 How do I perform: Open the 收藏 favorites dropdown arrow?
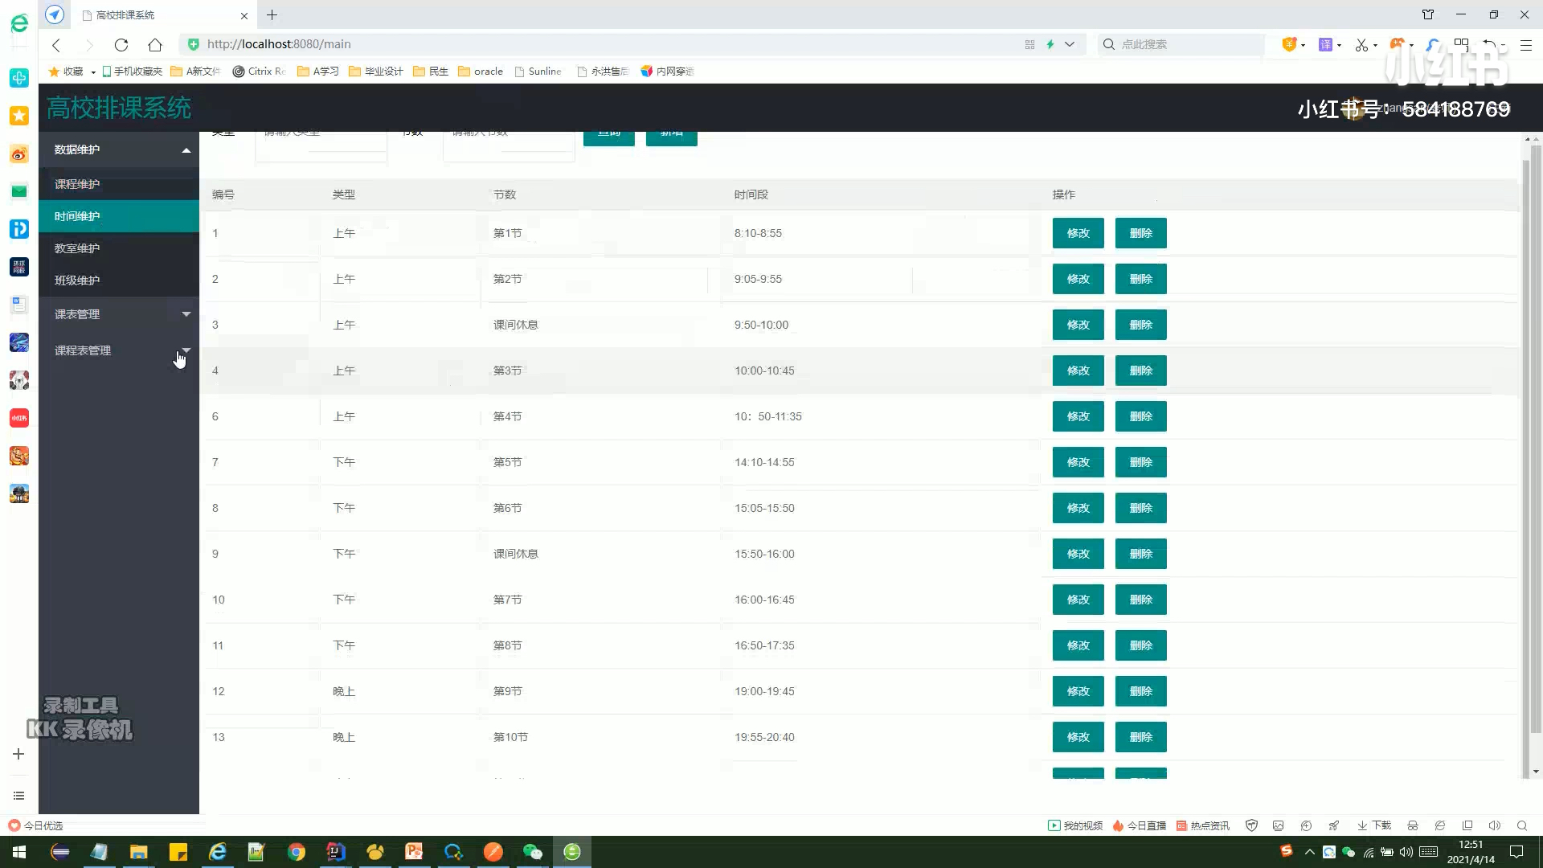pos(93,72)
